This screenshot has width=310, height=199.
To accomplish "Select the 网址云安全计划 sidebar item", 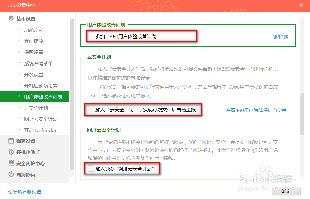I will coord(41,119).
